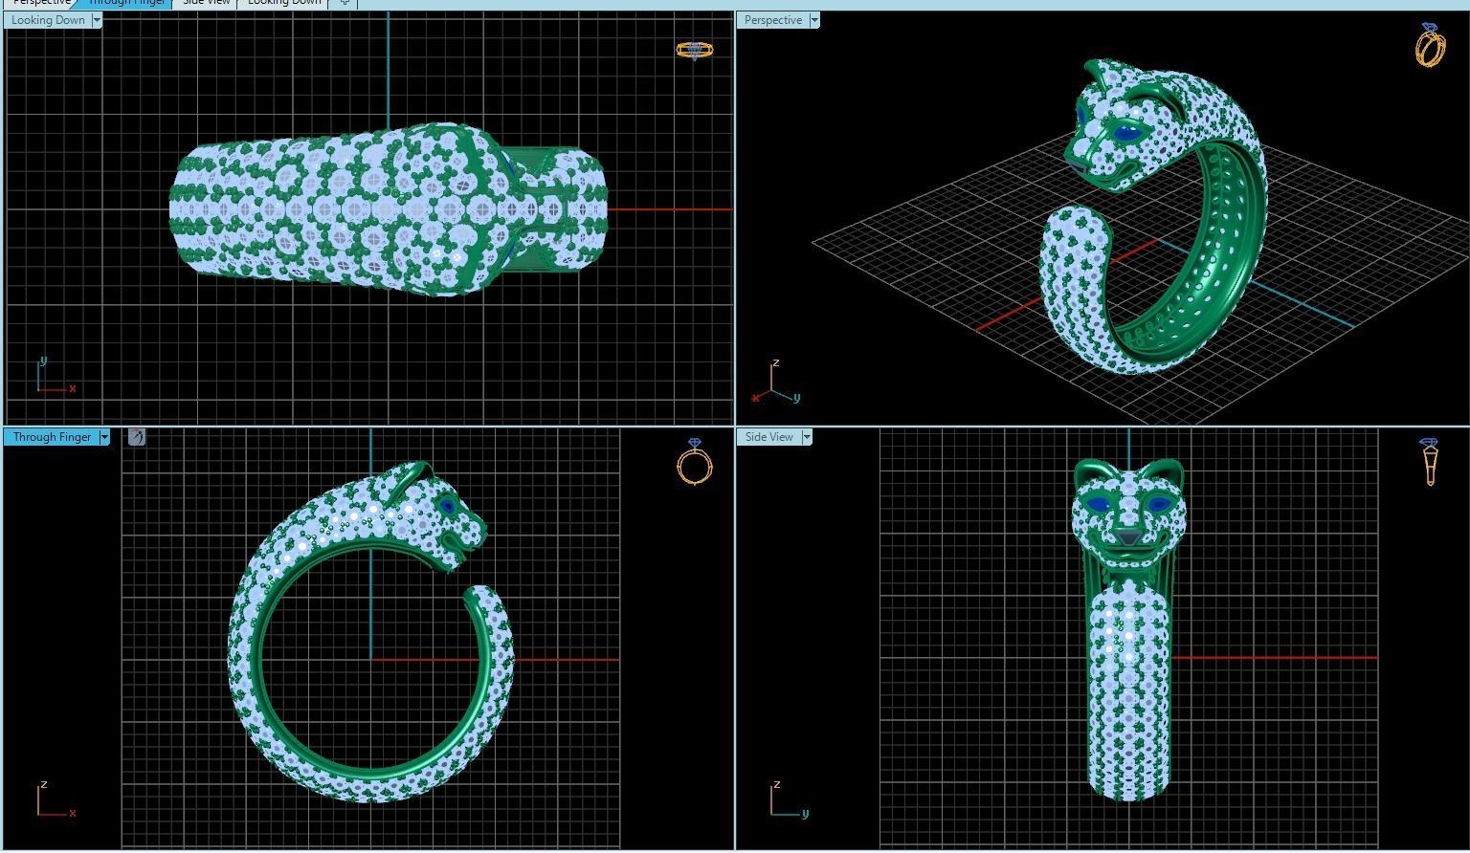The width and height of the screenshot is (1470, 853).
Task: Open the Perspective viewport dropdown arrow
Action: (x=814, y=20)
